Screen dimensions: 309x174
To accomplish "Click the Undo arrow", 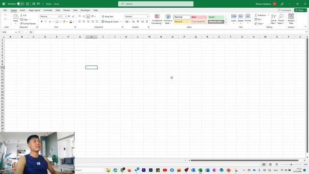I will [5, 15].
